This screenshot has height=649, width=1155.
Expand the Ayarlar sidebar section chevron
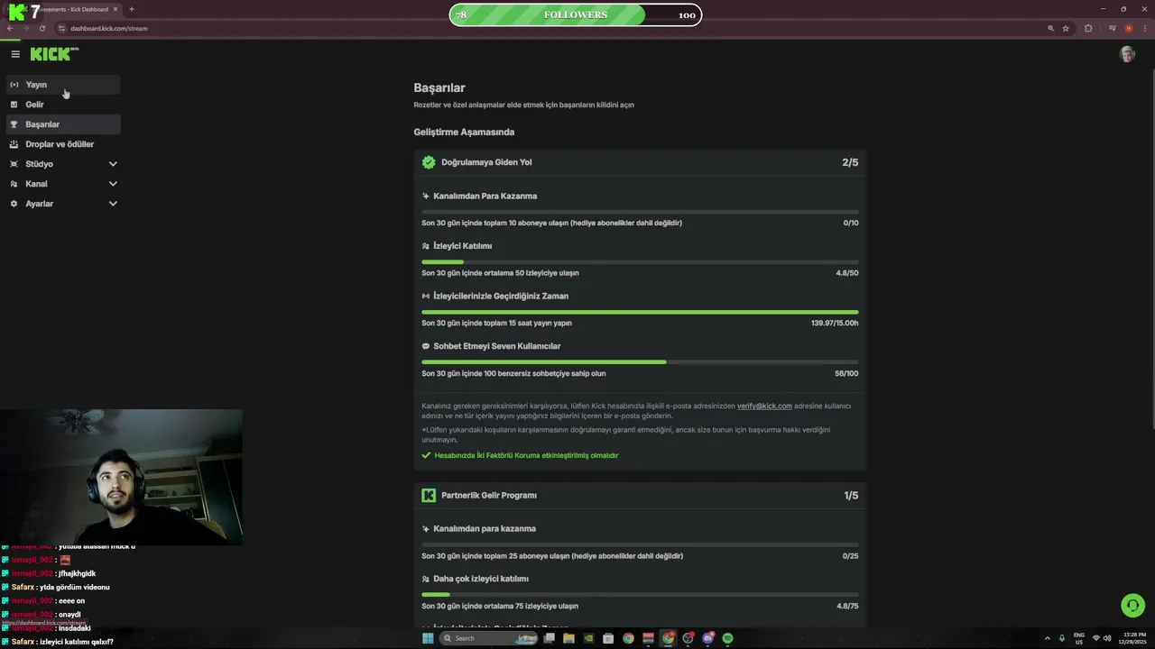[x=113, y=204]
